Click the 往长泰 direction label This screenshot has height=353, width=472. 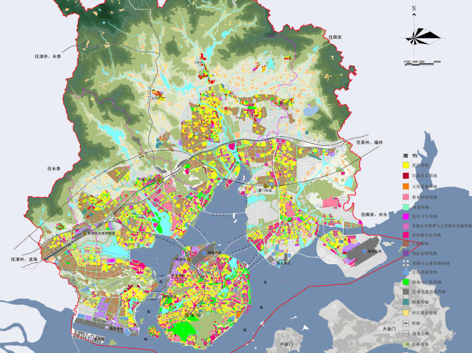pyautogui.click(x=54, y=169)
